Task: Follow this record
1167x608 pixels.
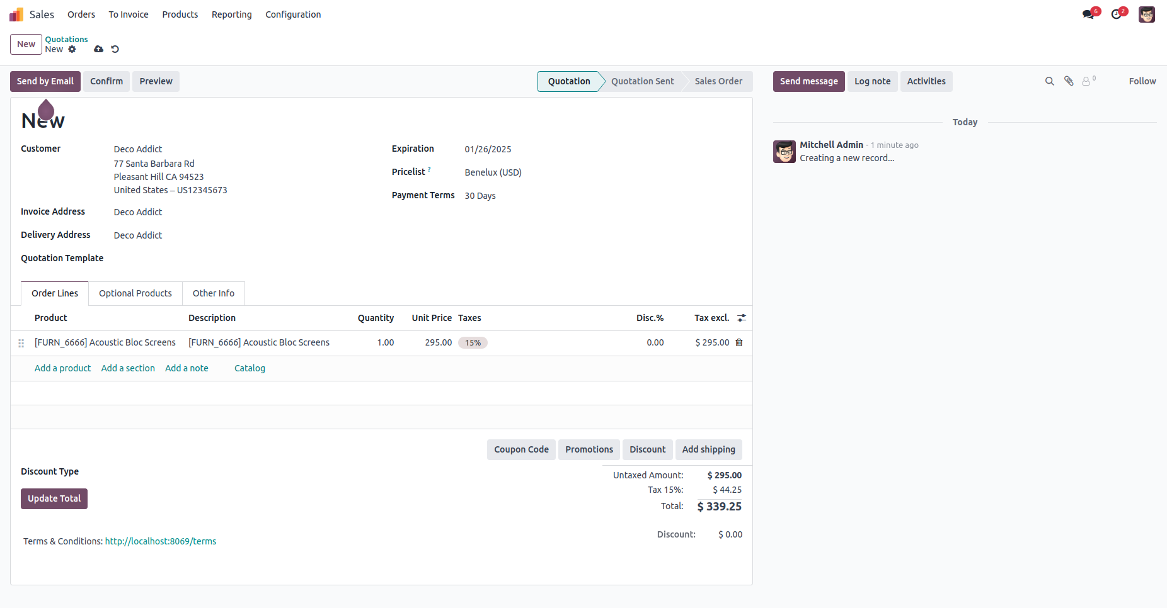Action: point(1142,81)
